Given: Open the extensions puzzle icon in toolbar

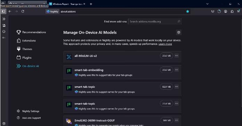Looking at the screenshot, I should (232, 11).
